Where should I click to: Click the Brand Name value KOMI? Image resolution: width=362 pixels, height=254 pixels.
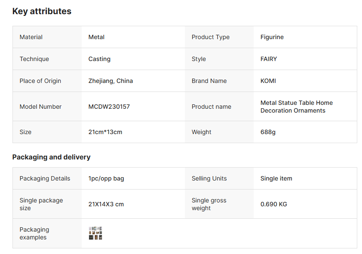(x=268, y=81)
